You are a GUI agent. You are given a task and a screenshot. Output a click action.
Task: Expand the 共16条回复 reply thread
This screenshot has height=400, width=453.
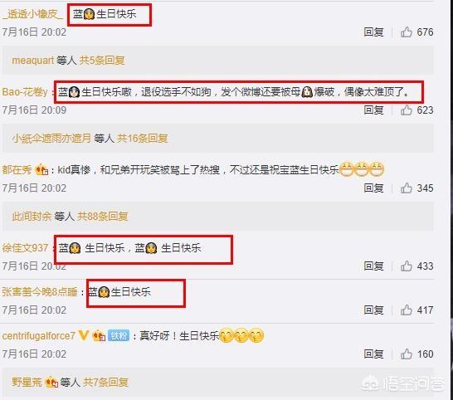[142, 139]
